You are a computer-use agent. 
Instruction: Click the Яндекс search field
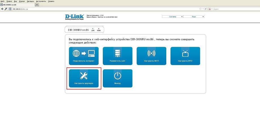click(235, 9)
